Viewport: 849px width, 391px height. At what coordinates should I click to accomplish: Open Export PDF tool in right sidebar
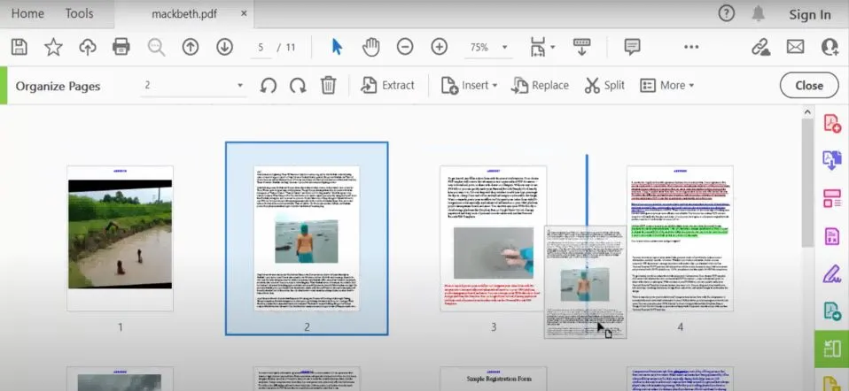point(832,161)
